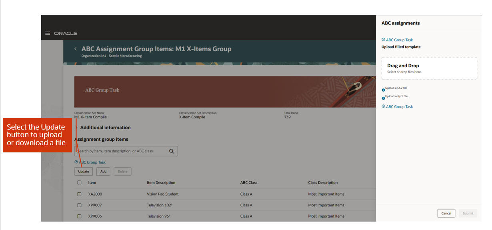This screenshot has width=492, height=230.
Task: Click Most Important Items in the XP9007 row
Action: click(x=326, y=205)
